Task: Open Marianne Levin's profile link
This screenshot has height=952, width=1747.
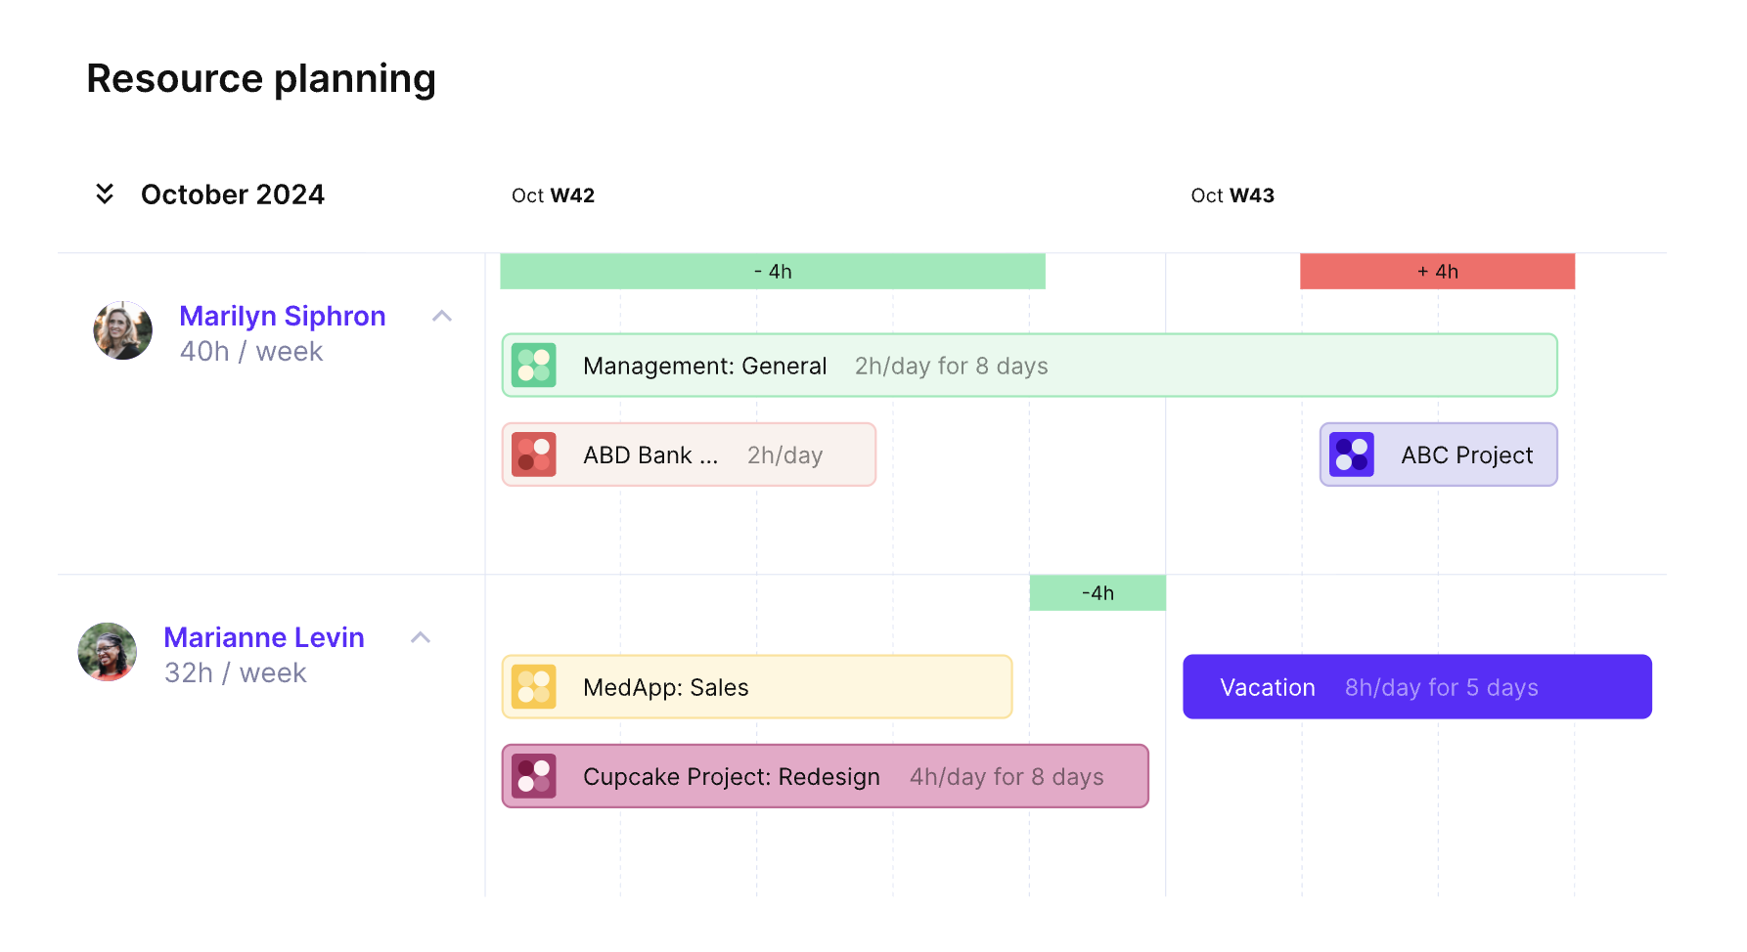Action: 264,637
